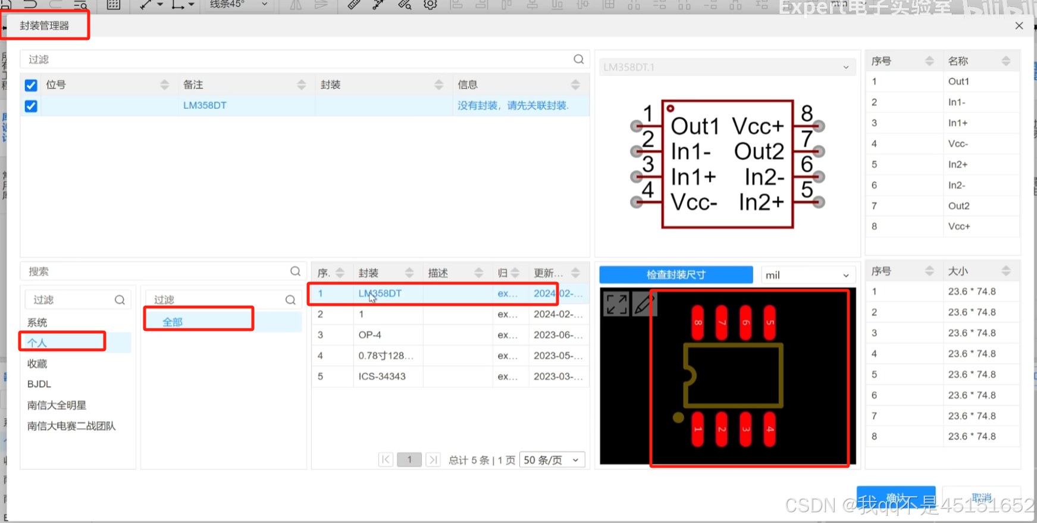Select the Out2 pin row

942,206
